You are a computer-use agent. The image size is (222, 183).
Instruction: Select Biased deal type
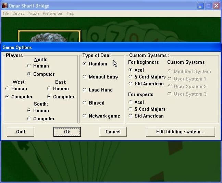click(94, 103)
